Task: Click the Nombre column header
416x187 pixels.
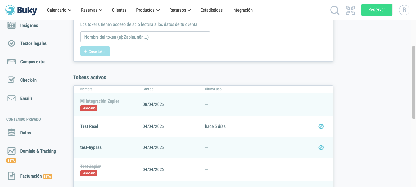Action: click(86, 89)
